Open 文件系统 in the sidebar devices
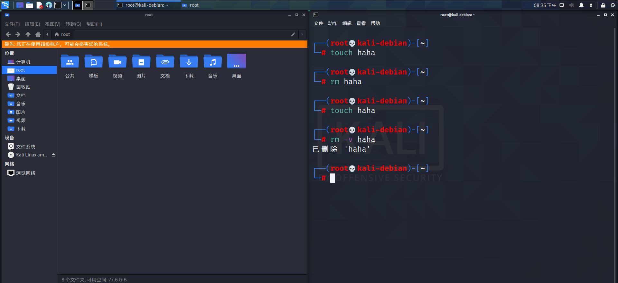Screen dimensions: 618x283 coord(29,146)
